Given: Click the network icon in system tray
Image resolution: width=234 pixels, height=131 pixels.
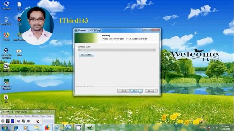Looking at the screenshot, I should pyautogui.click(x=213, y=128).
